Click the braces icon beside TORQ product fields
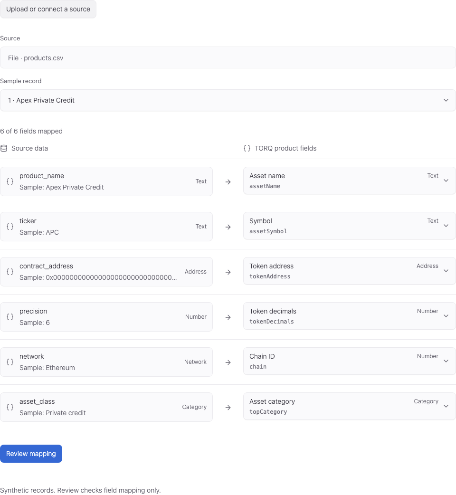The image size is (456, 495). [247, 148]
